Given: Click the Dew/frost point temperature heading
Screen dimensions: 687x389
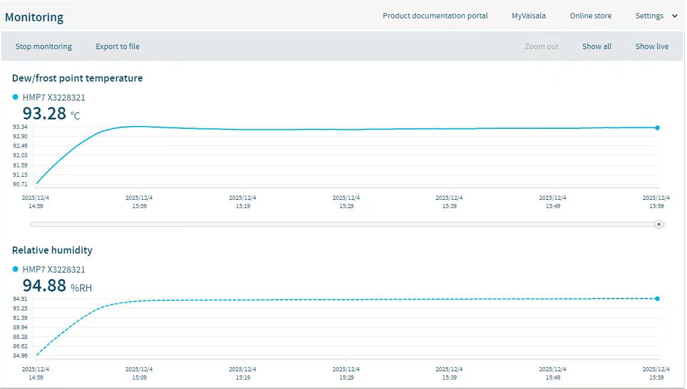Looking at the screenshot, I should click(x=77, y=78).
